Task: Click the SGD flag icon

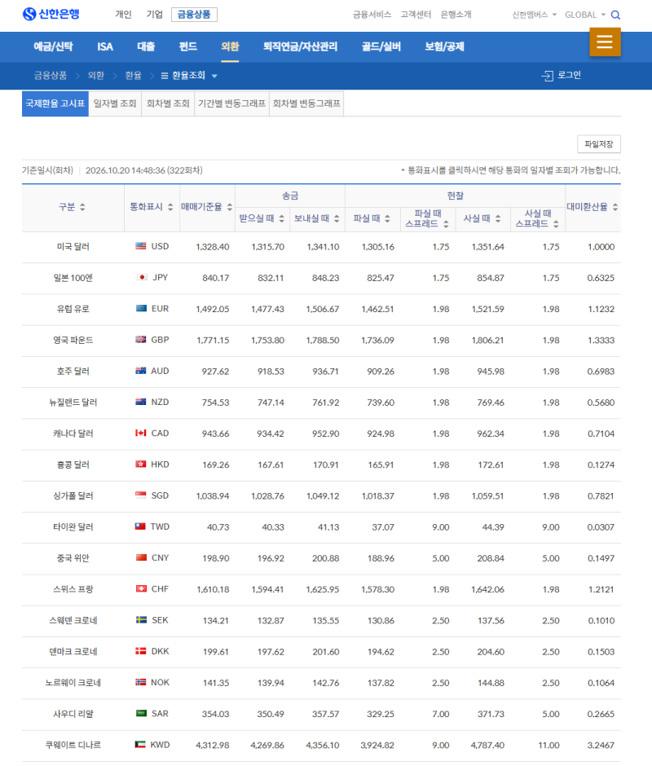Action: (141, 495)
